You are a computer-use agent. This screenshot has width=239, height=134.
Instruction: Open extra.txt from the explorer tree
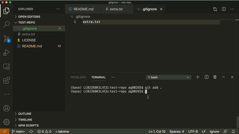pyautogui.click(x=39, y=34)
